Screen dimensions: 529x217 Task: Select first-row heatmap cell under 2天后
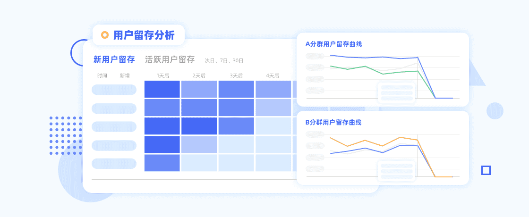click(199, 89)
